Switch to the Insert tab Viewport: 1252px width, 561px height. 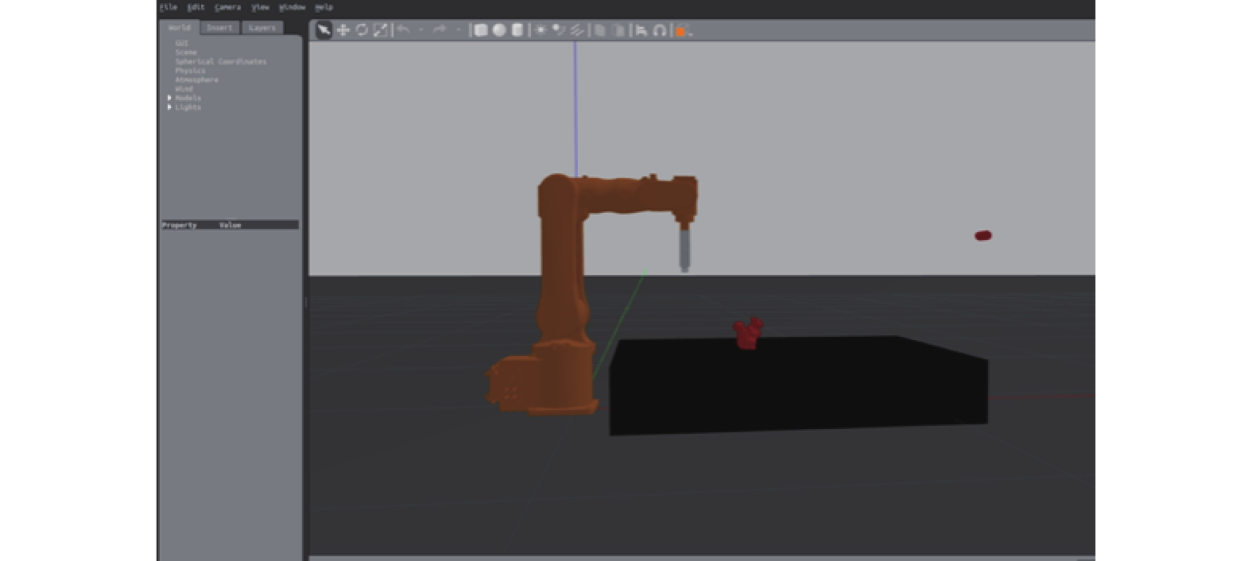click(x=219, y=28)
